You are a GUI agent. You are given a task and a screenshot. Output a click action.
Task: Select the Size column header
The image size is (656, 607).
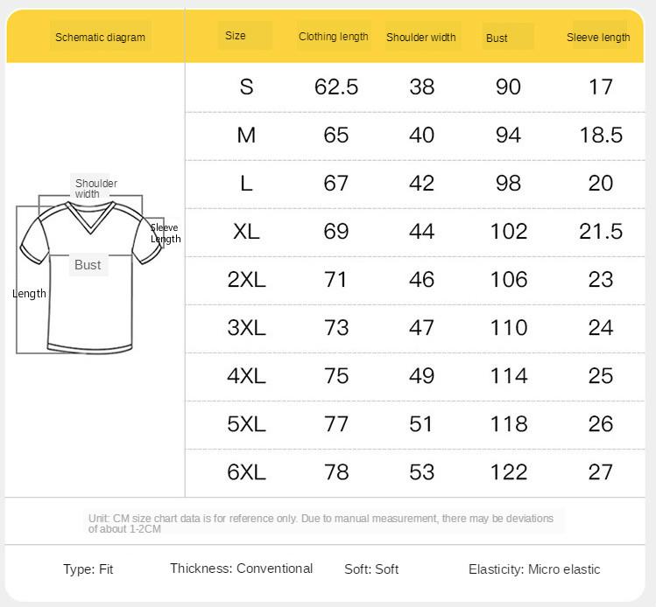tap(236, 36)
